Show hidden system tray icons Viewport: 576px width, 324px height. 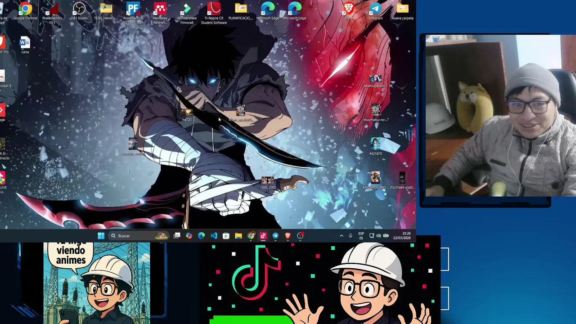(341, 236)
